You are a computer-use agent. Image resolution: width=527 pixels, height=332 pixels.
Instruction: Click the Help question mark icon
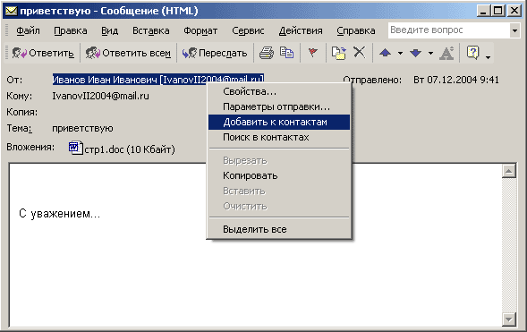click(x=473, y=53)
